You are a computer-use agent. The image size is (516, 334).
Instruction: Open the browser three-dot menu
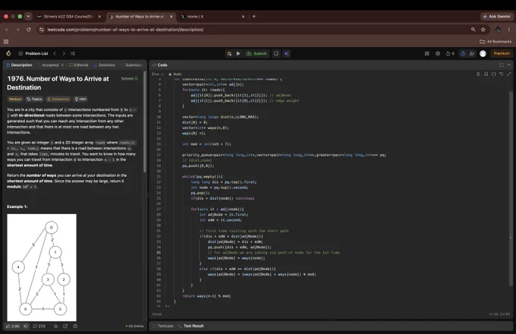point(508,30)
